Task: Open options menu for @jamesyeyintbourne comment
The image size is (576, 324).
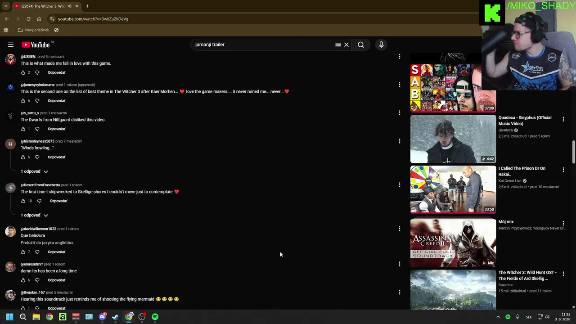Action: coord(399,85)
